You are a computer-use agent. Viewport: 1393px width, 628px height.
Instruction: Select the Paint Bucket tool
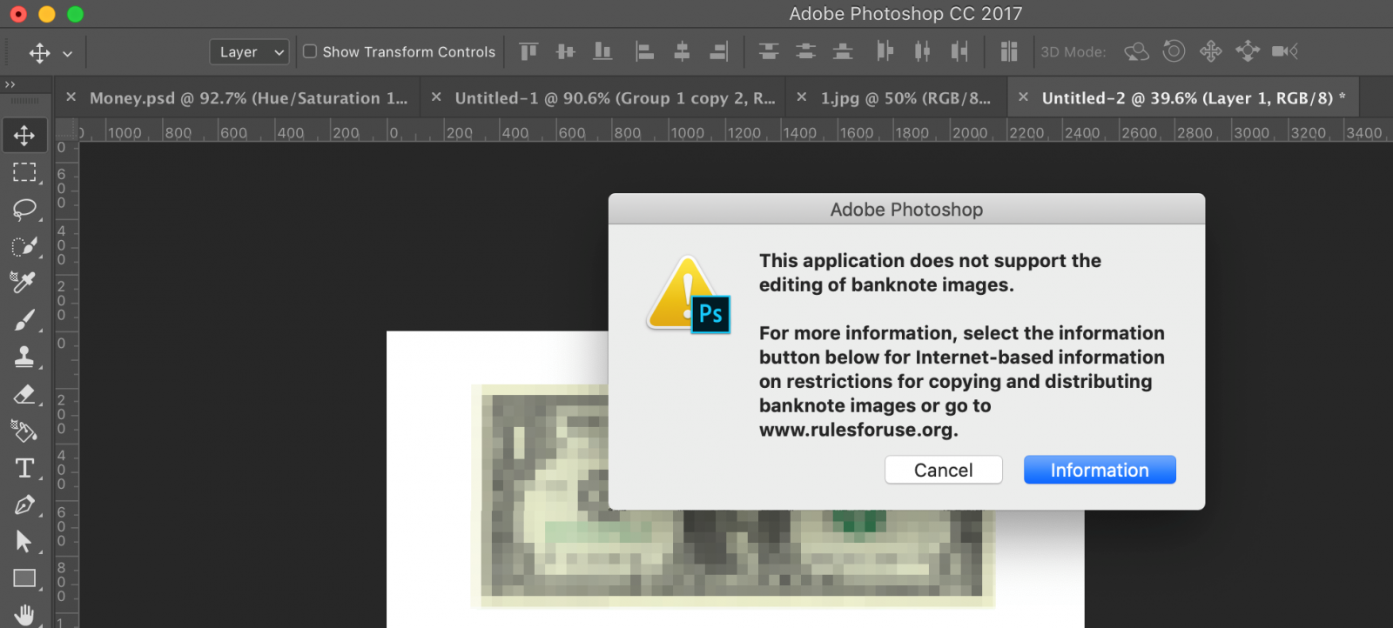24,431
